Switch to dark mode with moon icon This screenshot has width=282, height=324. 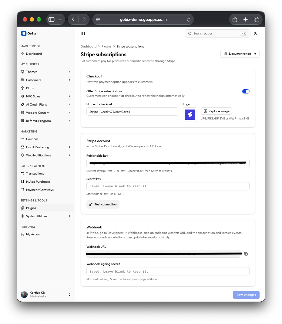point(256,34)
